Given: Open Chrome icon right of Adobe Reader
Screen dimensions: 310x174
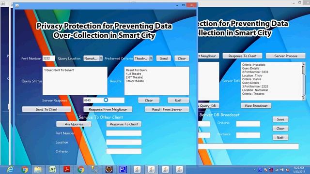Looking at the screenshot, I should pos(81,170).
